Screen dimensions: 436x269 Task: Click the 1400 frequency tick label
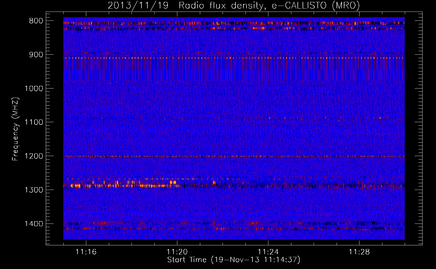coord(34,224)
